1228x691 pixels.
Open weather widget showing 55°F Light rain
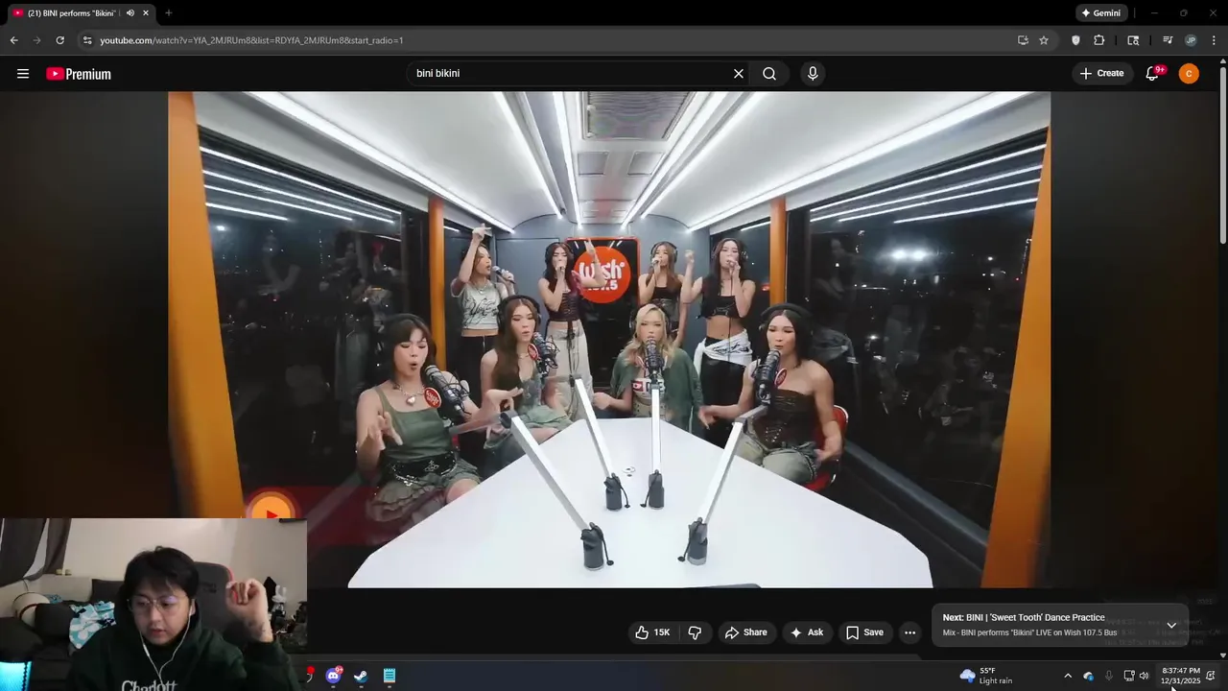(986, 676)
